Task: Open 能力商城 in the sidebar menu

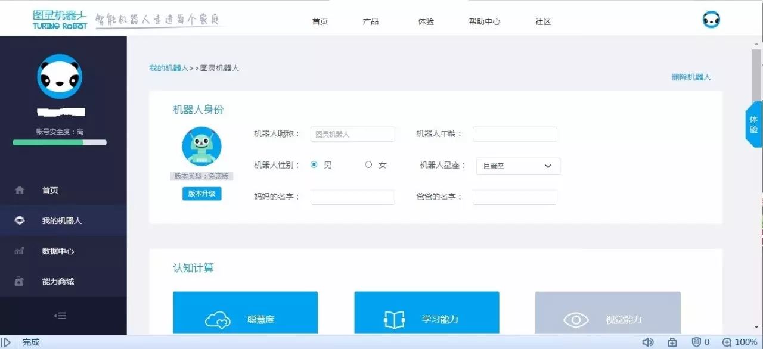Action: tap(63, 282)
